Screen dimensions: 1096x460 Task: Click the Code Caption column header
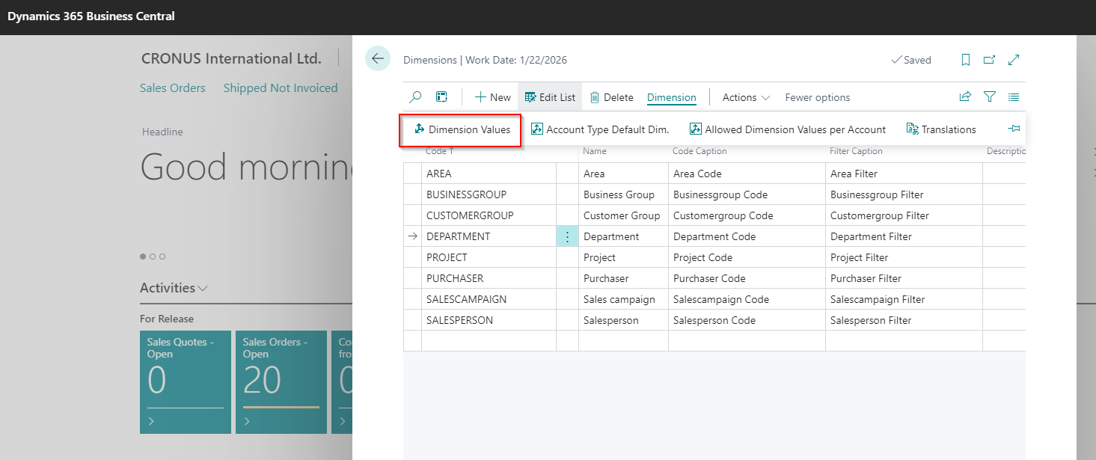point(699,151)
